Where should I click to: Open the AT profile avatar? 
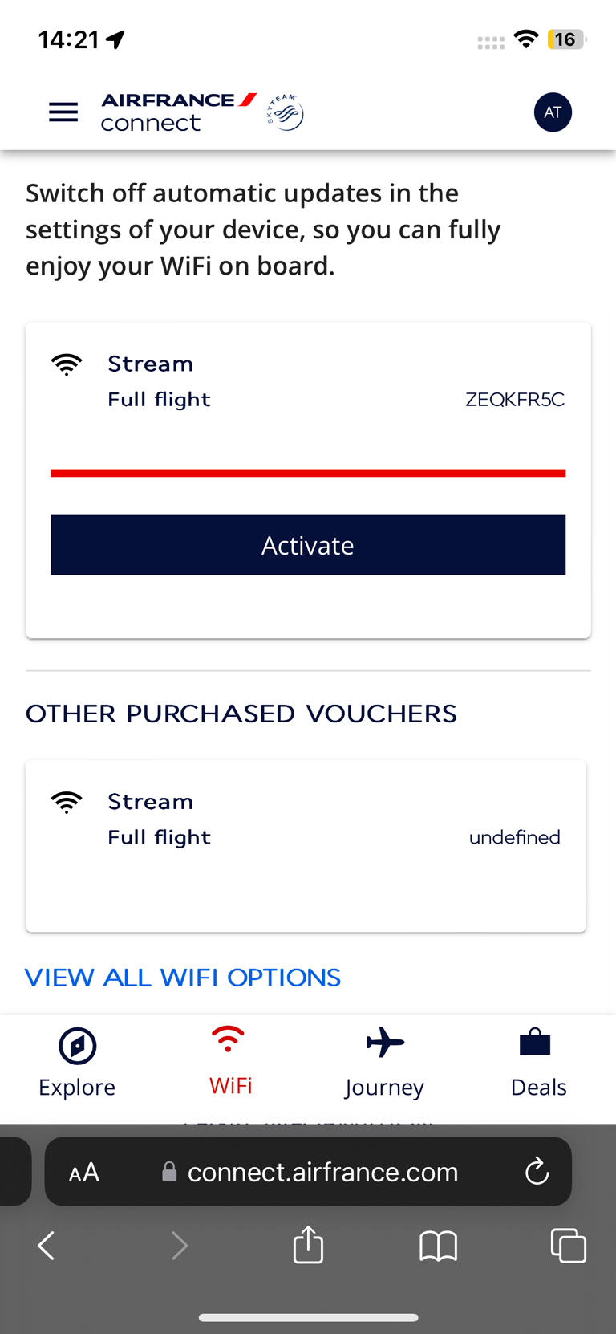pos(553,112)
